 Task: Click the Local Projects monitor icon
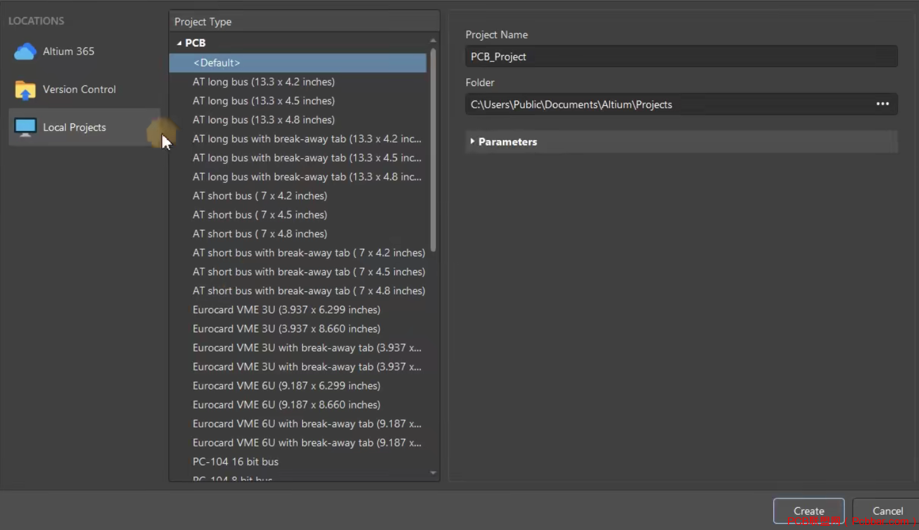(25, 127)
